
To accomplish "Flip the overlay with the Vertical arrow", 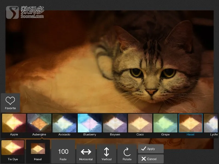I will point(106,154).
